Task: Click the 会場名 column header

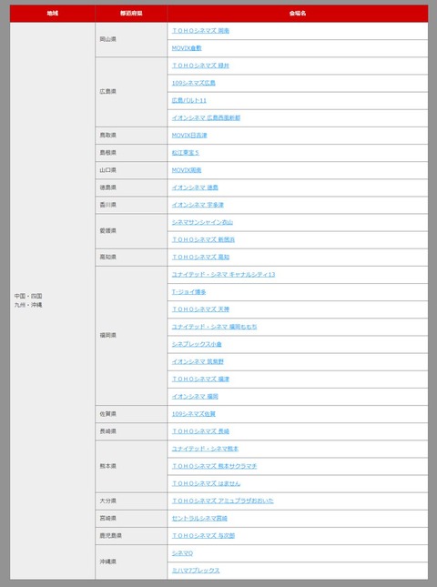Action: point(298,13)
